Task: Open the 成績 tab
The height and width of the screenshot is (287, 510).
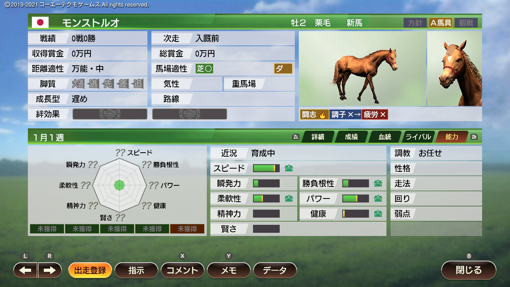Action: point(351,137)
